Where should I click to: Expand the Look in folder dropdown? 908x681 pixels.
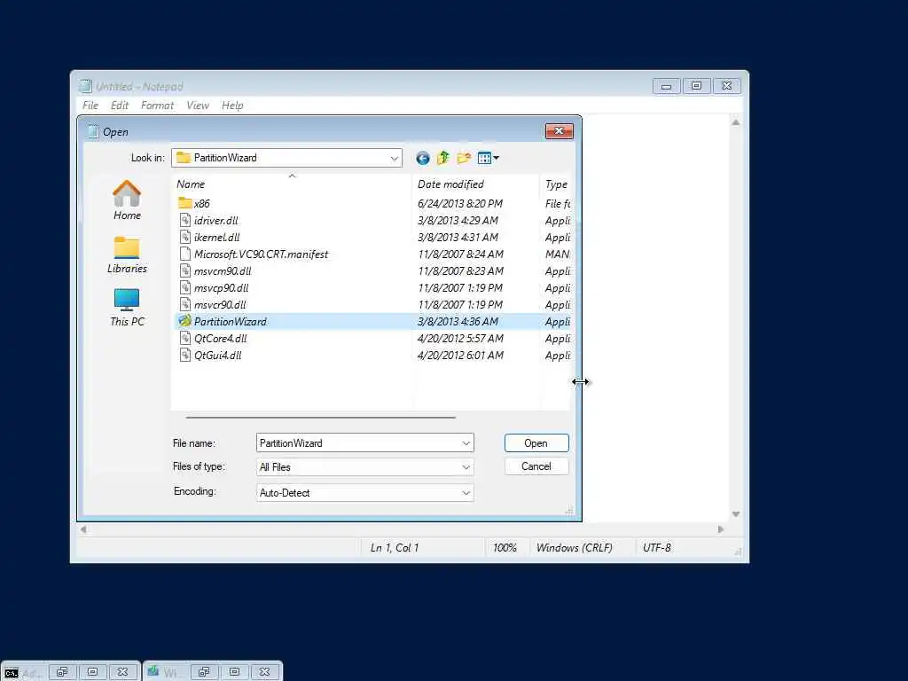395,158
